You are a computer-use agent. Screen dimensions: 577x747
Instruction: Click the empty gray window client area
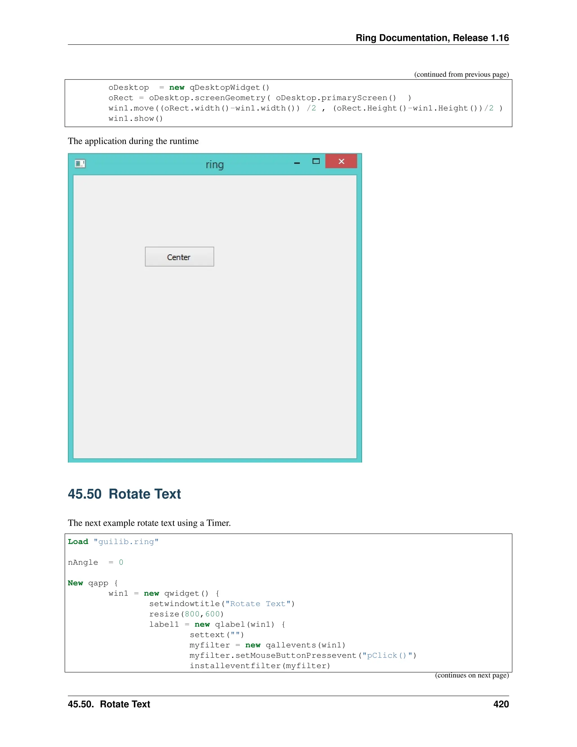(x=215, y=359)
